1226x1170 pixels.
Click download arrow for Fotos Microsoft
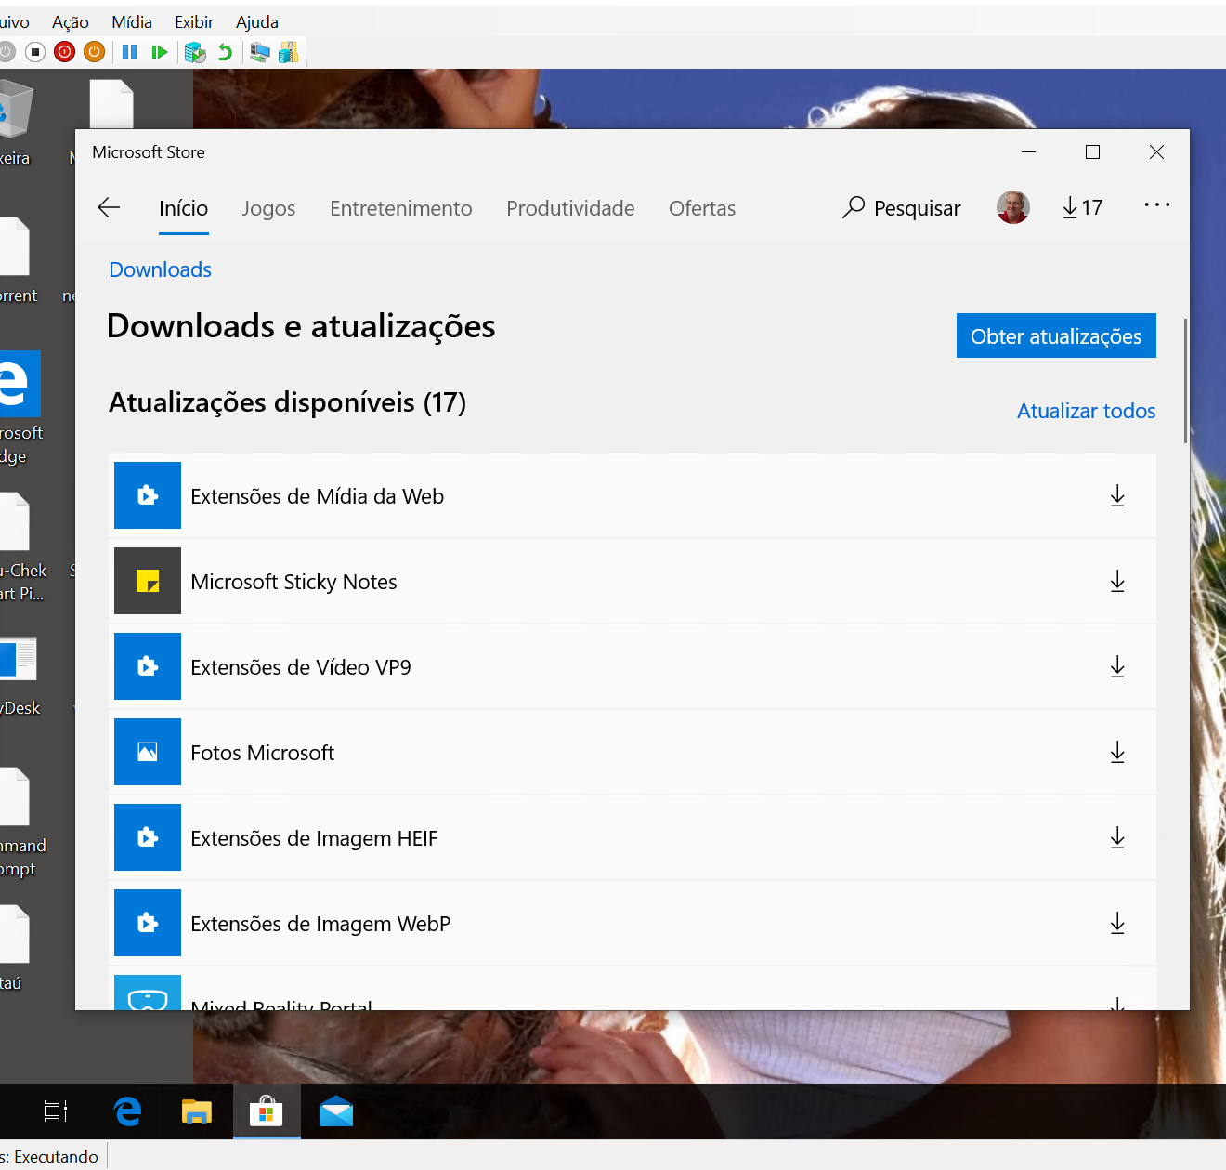tap(1117, 753)
